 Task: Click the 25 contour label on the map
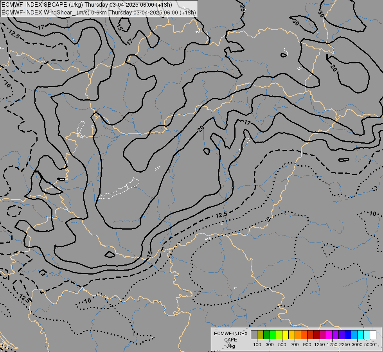(242, 8)
